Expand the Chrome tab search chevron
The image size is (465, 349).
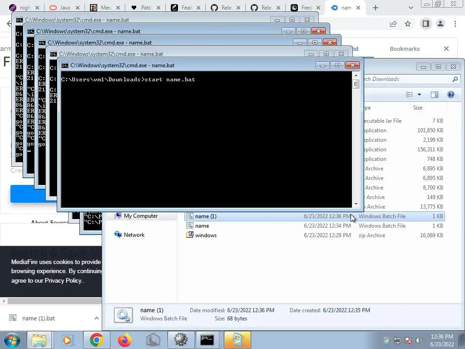click(411, 8)
